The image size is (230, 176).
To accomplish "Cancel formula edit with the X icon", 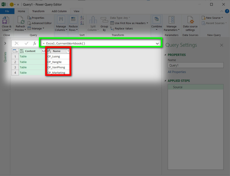I will click(17, 43).
